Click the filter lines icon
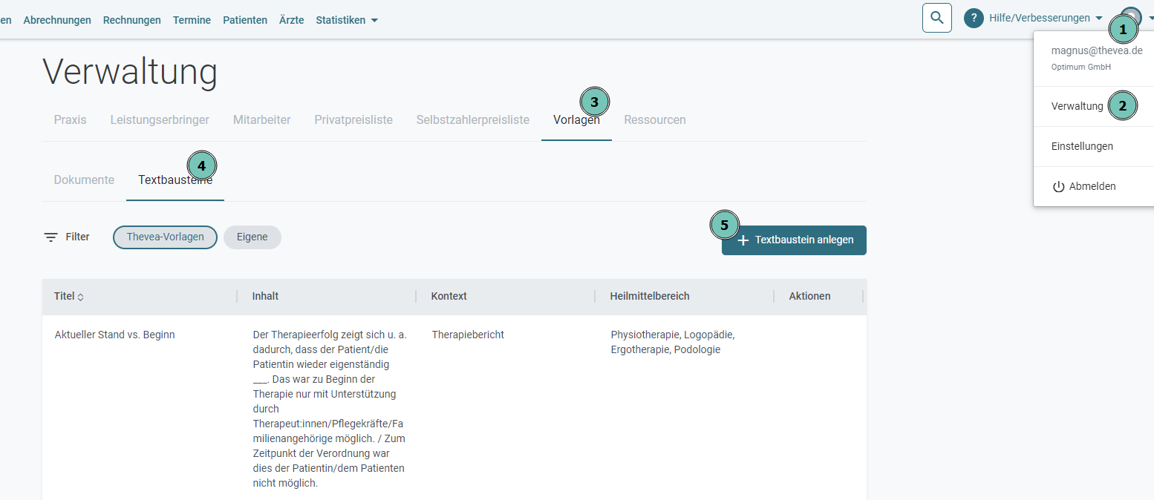The width and height of the screenshot is (1154, 500). click(50, 237)
